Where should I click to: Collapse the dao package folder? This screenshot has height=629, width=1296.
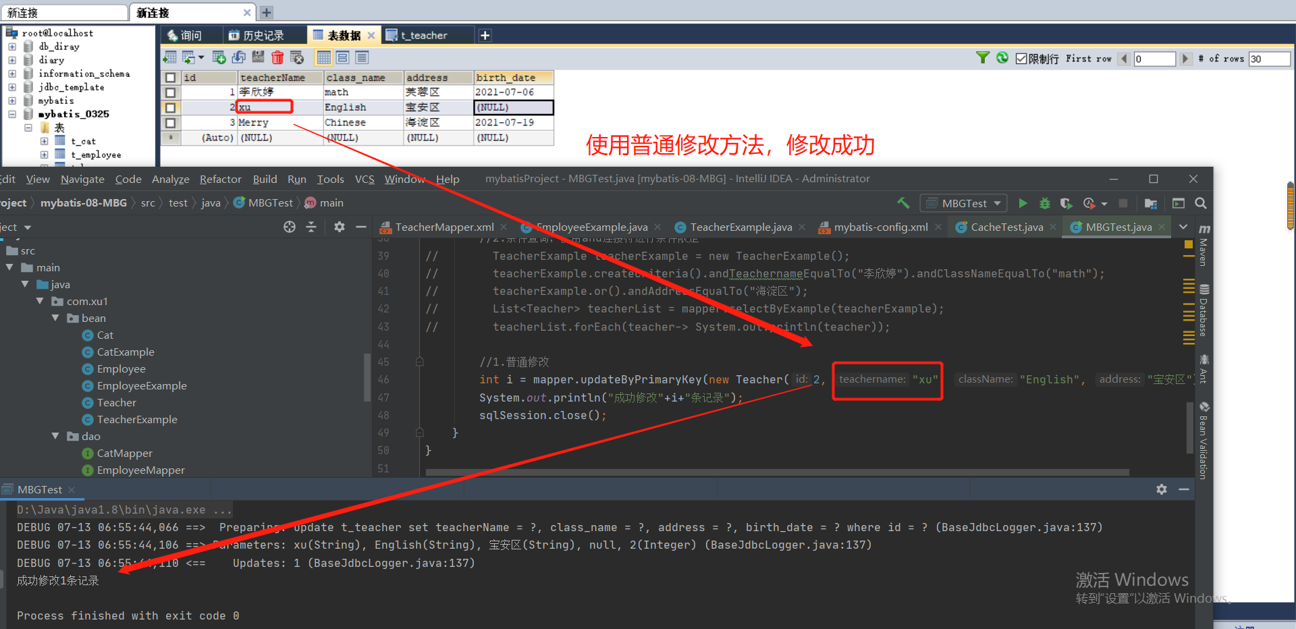click(55, 436)
